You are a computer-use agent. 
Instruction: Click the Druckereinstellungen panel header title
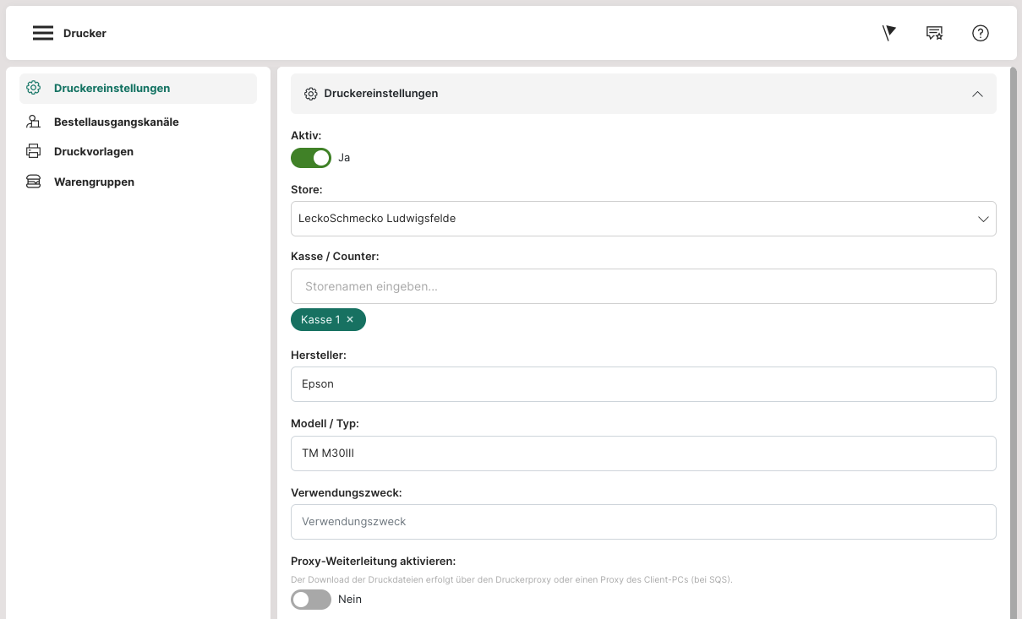click(380, 94)
